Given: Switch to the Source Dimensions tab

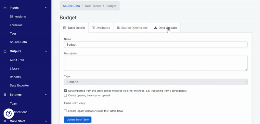Looking at the screenshot, I should 132,28.
